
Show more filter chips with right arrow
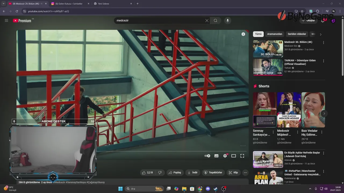click(x=320, y=34)
